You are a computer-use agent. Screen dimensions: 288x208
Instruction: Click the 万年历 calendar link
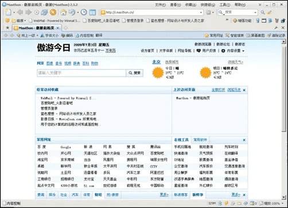tap(111, 51)
